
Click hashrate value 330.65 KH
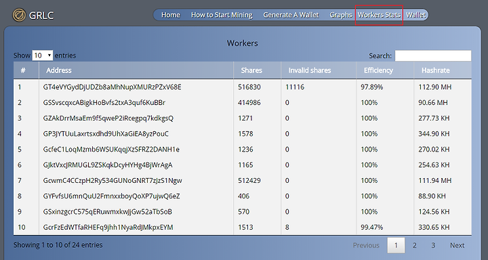click(434, 227)
